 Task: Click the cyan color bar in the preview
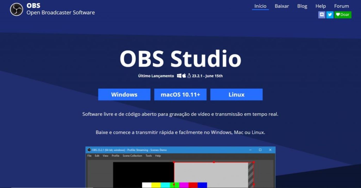coord(165,185)
